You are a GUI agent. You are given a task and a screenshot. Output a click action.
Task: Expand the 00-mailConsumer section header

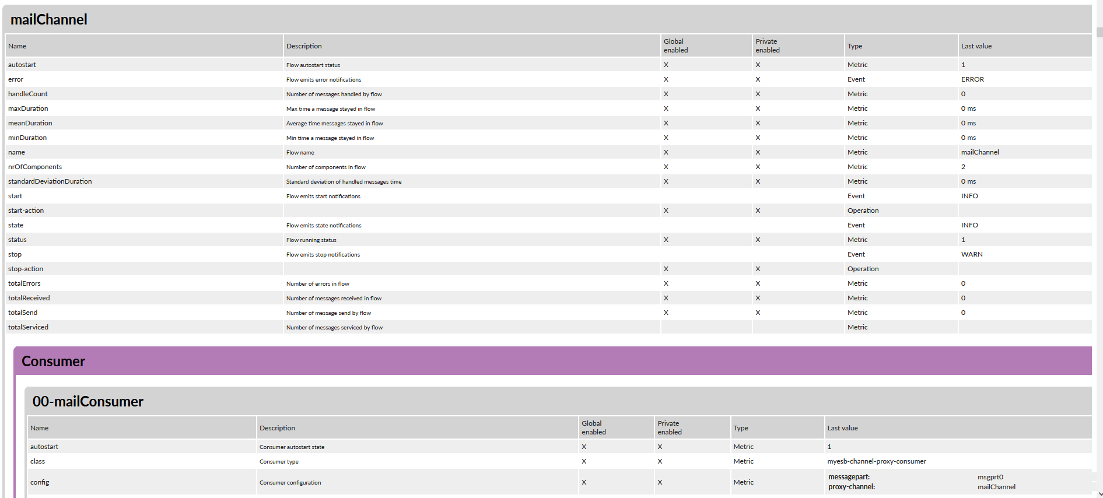88,402
